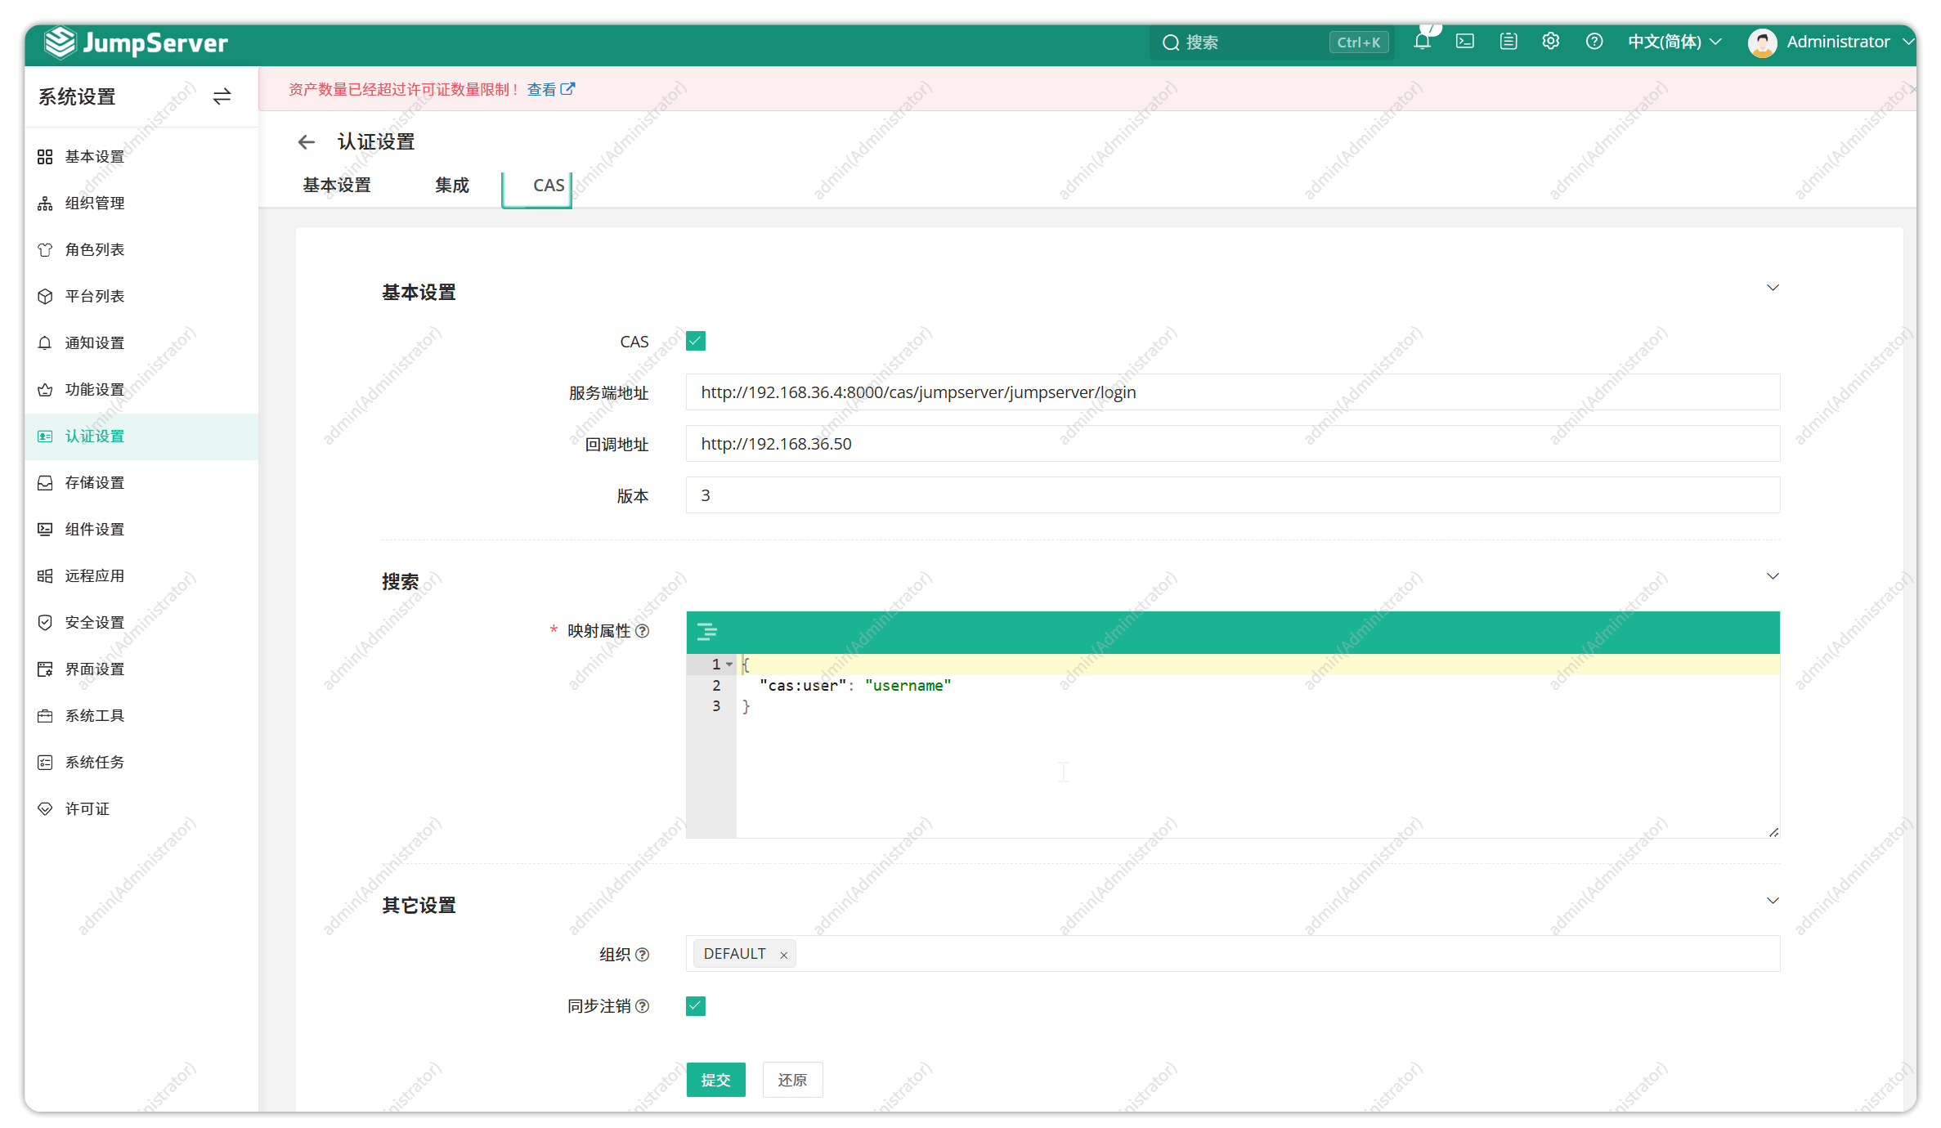The image size is (1941, 1128).
Task: Click the help question mark icon
Action: tap(1594, 42)
